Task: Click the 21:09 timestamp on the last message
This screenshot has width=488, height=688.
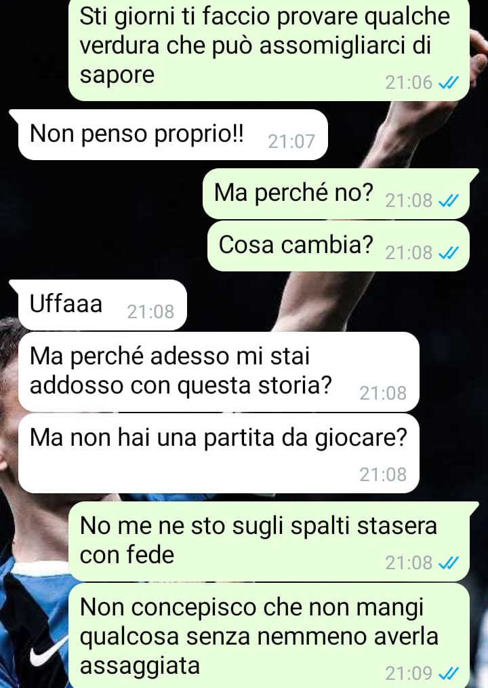Action: [409, 673]
